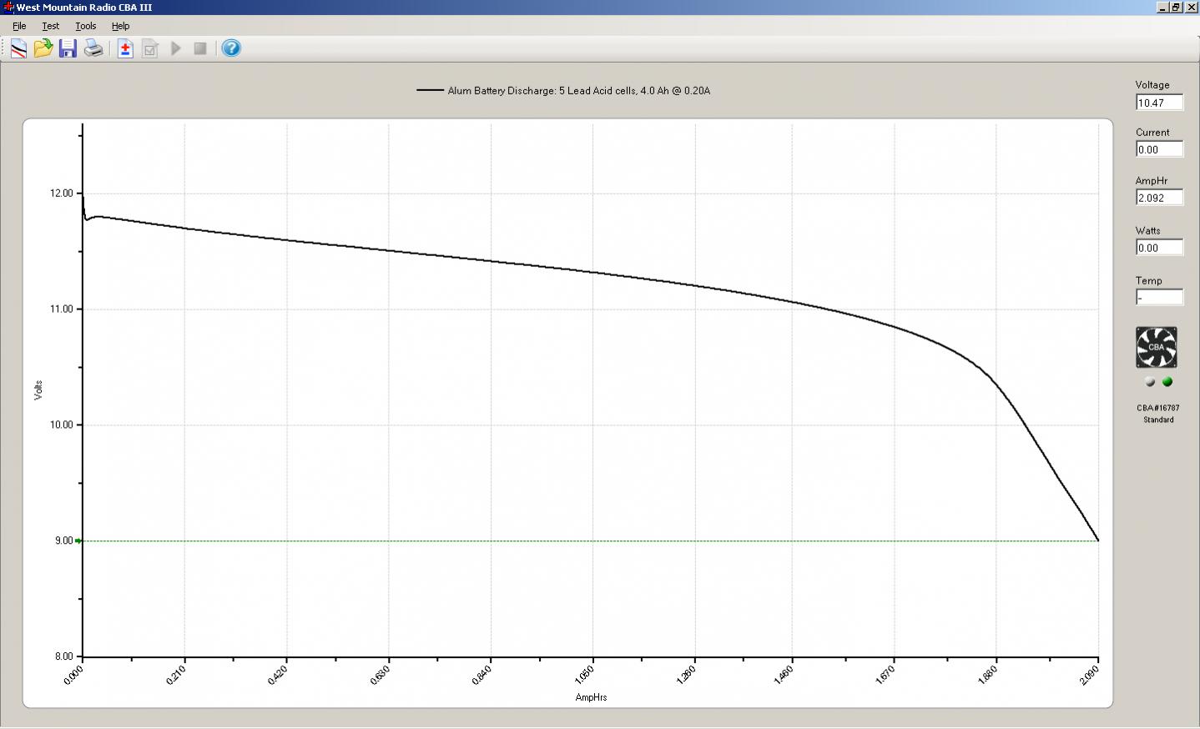Save the test with floppy disk icon
This screenshot has height=729, width=1200.
click(68, 48)
